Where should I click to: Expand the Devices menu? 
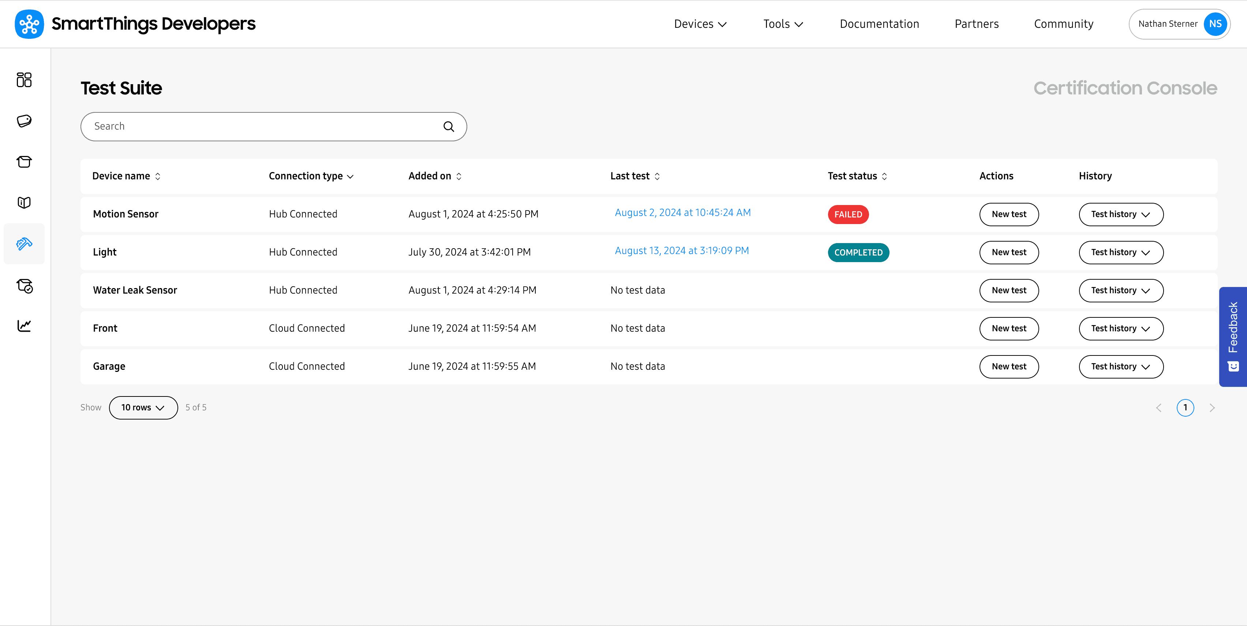(x=700, y=24)
